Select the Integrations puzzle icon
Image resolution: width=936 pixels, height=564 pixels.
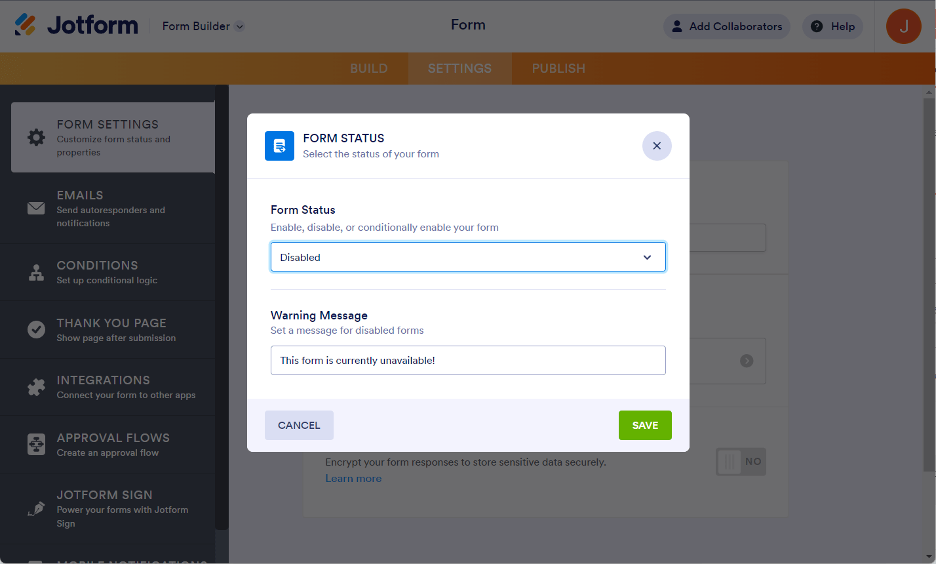[x=36, y=387]
